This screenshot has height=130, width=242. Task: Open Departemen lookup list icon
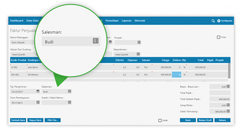pos(138,54)
